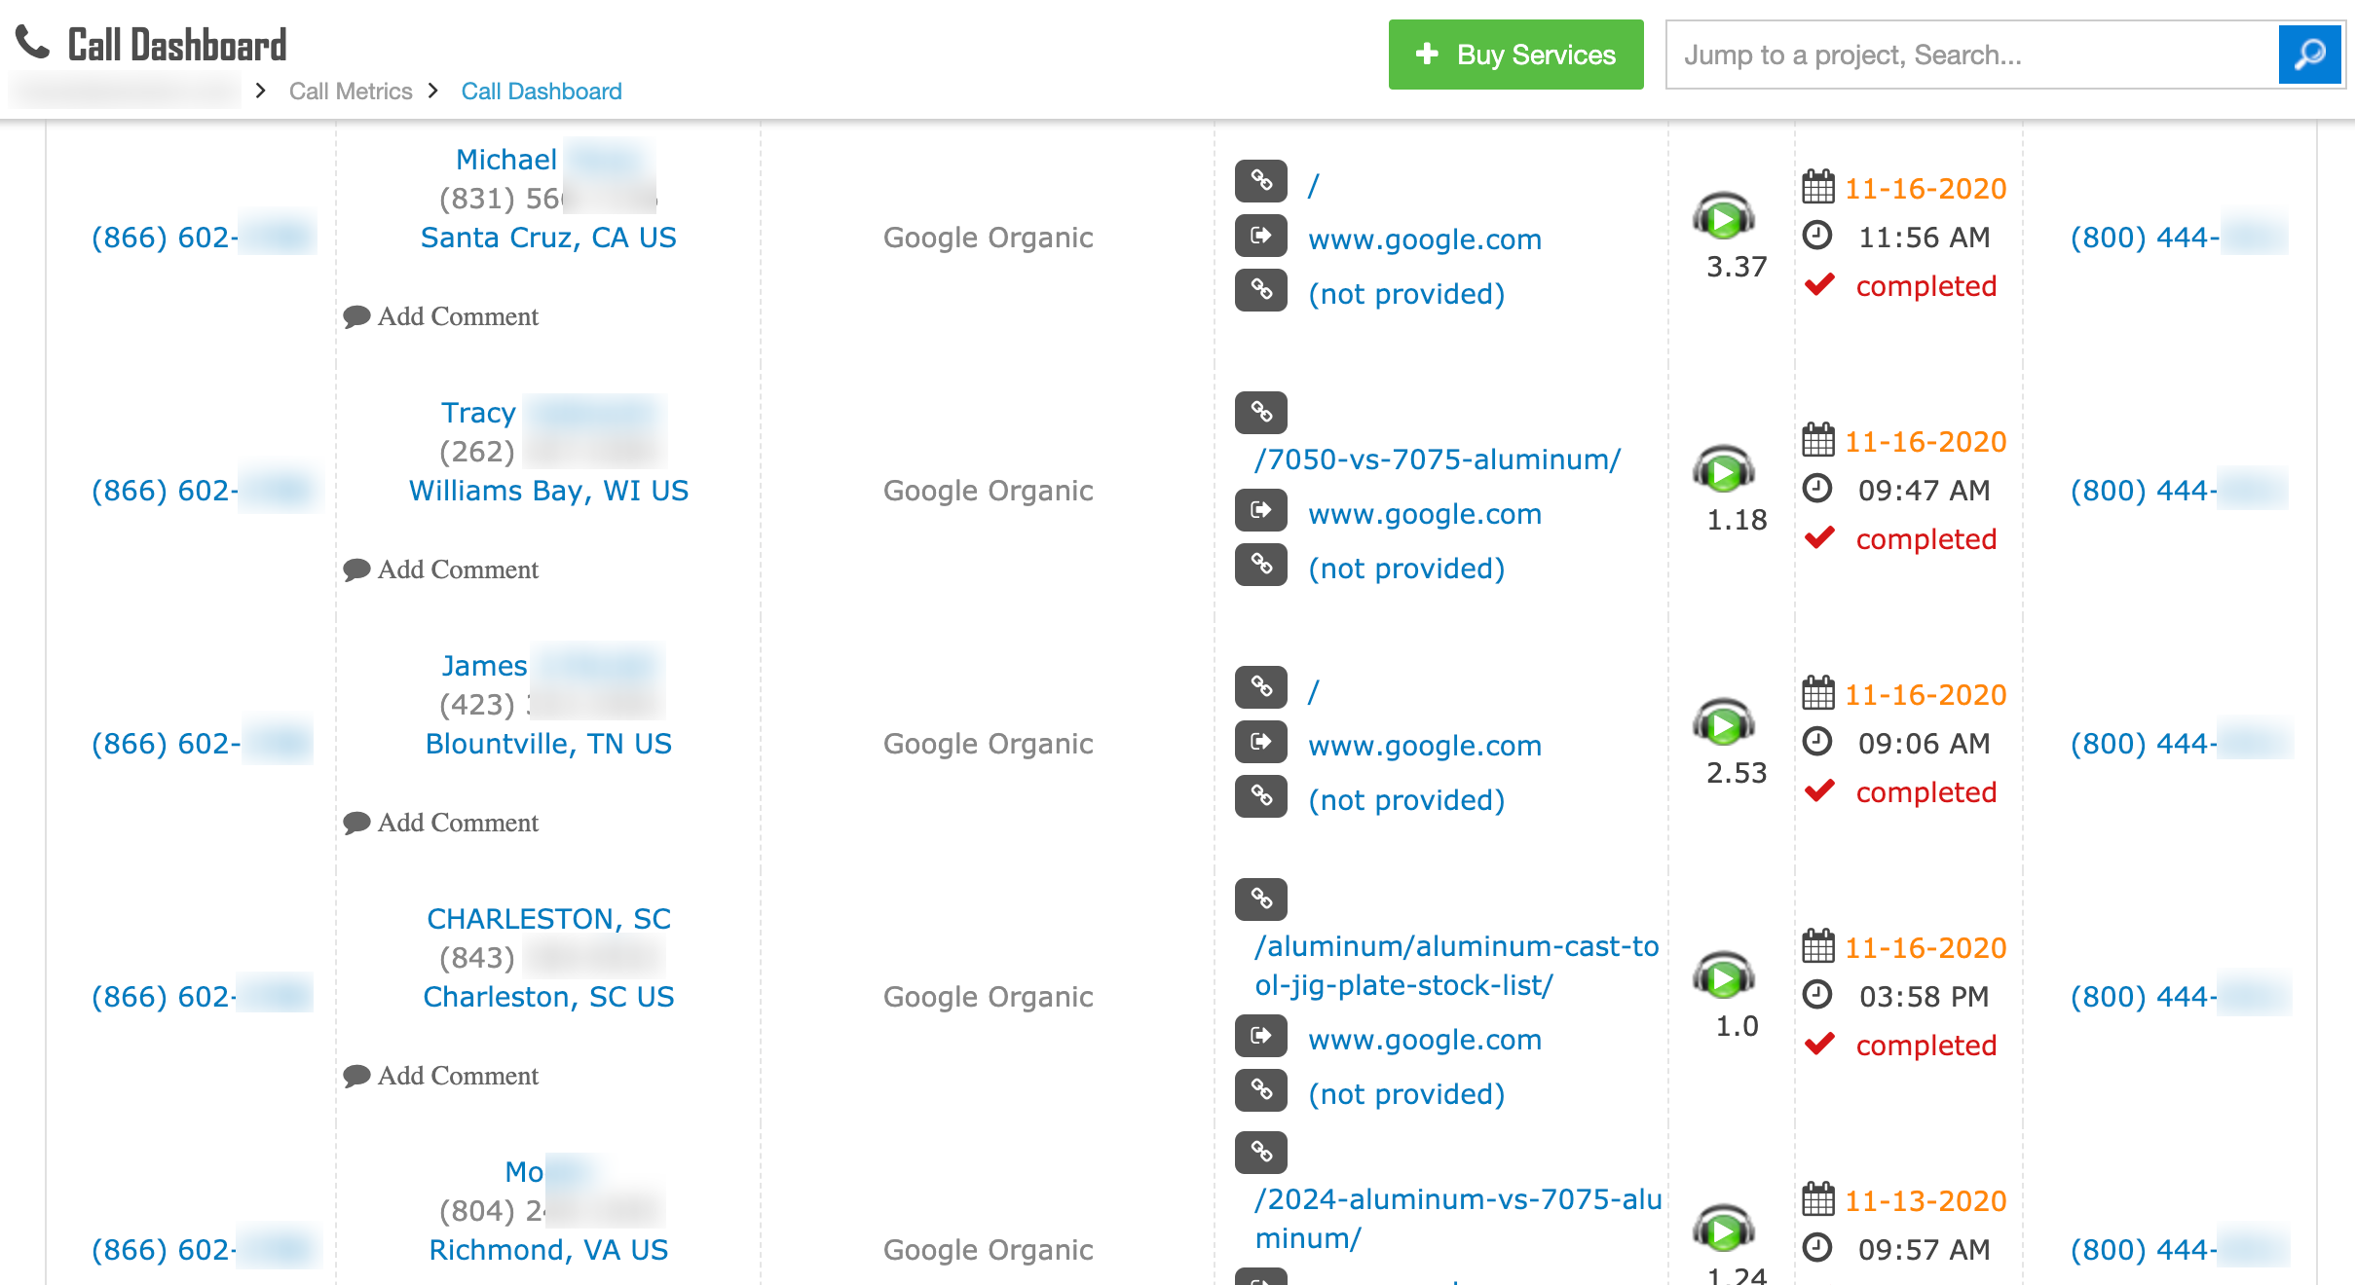Click calendar icon next to 11-13-2020
The width and height of the screenshot is (2355, 1285).
click(1817, 1199)
